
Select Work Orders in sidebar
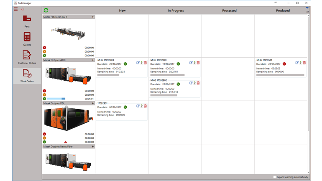(x=27, y=76)
